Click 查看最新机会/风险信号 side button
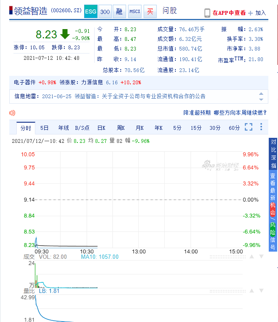Image resolution: width=278 pixels, height=322 pixels. point(273,210)
